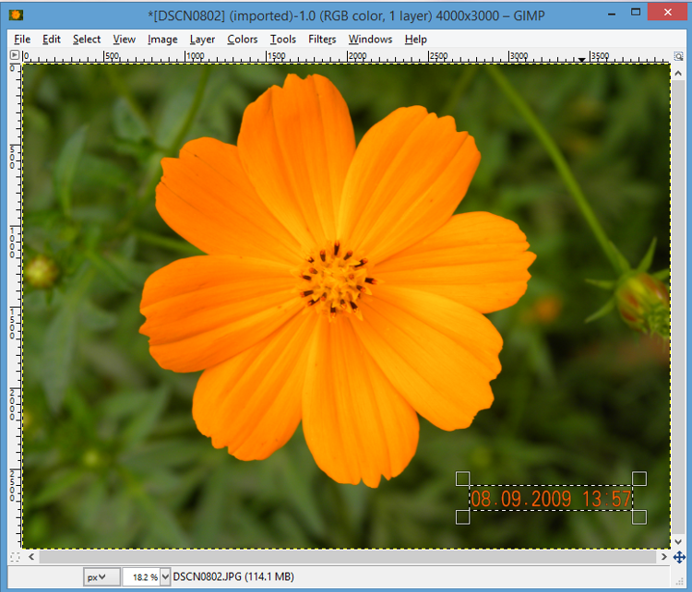Open the Image menu
This screenshot has width=692, height=592.
coord(162,40)
